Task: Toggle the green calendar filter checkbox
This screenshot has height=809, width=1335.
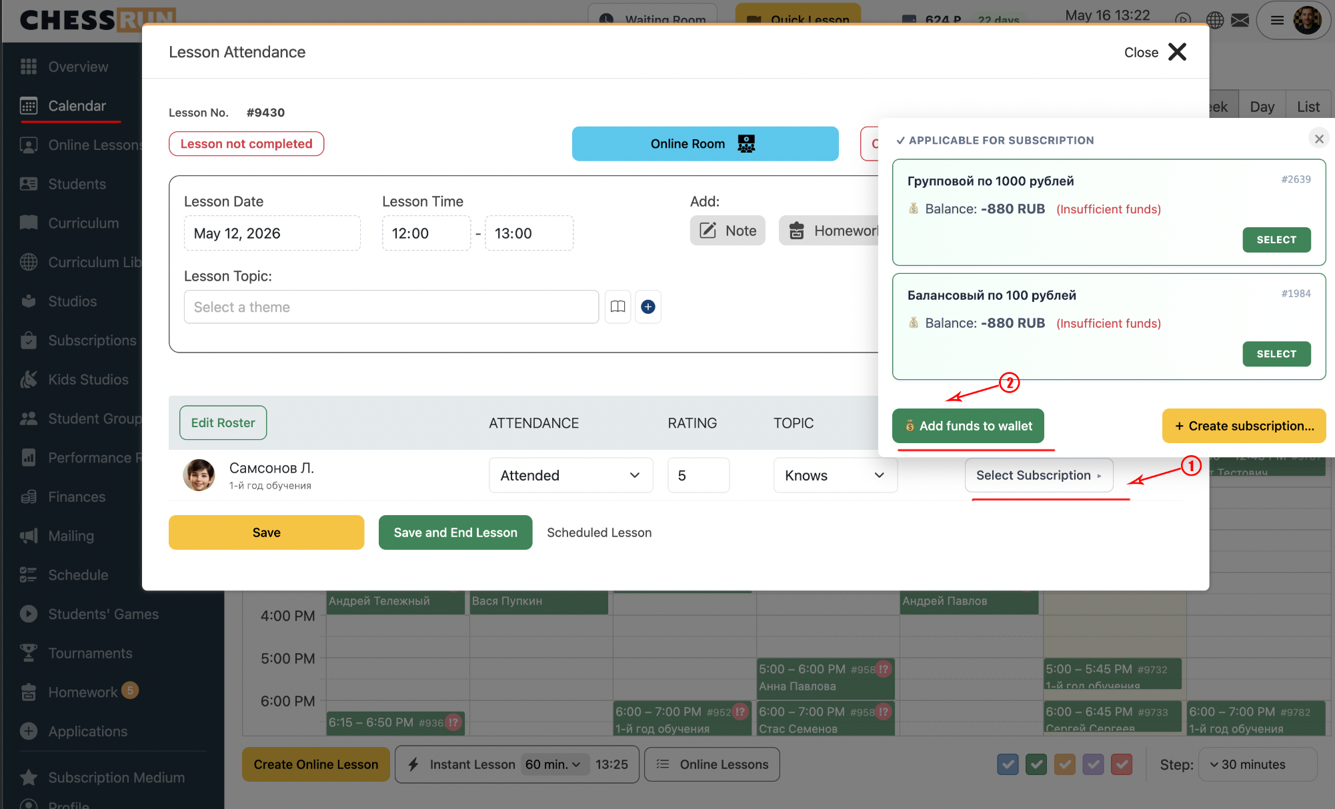Action: click(x=1036, y=764)
